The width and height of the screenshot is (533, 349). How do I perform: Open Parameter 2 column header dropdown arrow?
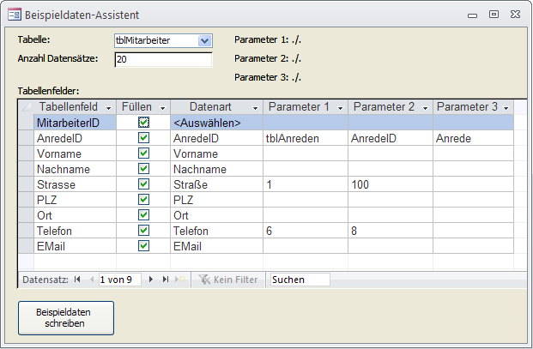pos(425,108)
